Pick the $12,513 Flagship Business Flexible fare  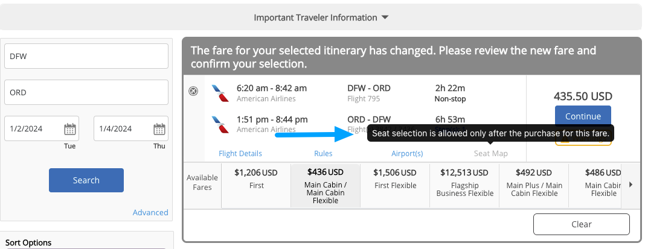click(464, 183)
